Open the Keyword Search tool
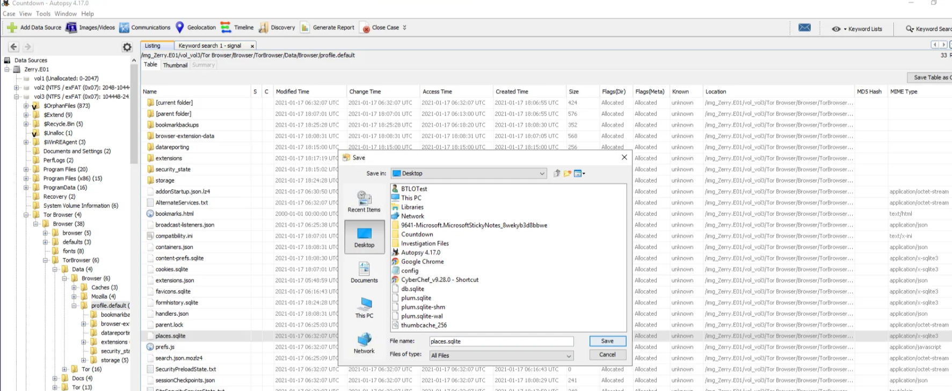The width and height of the screenshot is (952, 391). (x=928, y=29)
